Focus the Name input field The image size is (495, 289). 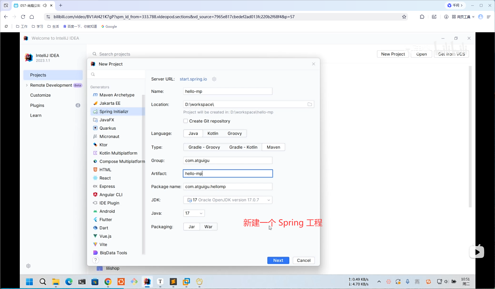[x=228, y=91]
